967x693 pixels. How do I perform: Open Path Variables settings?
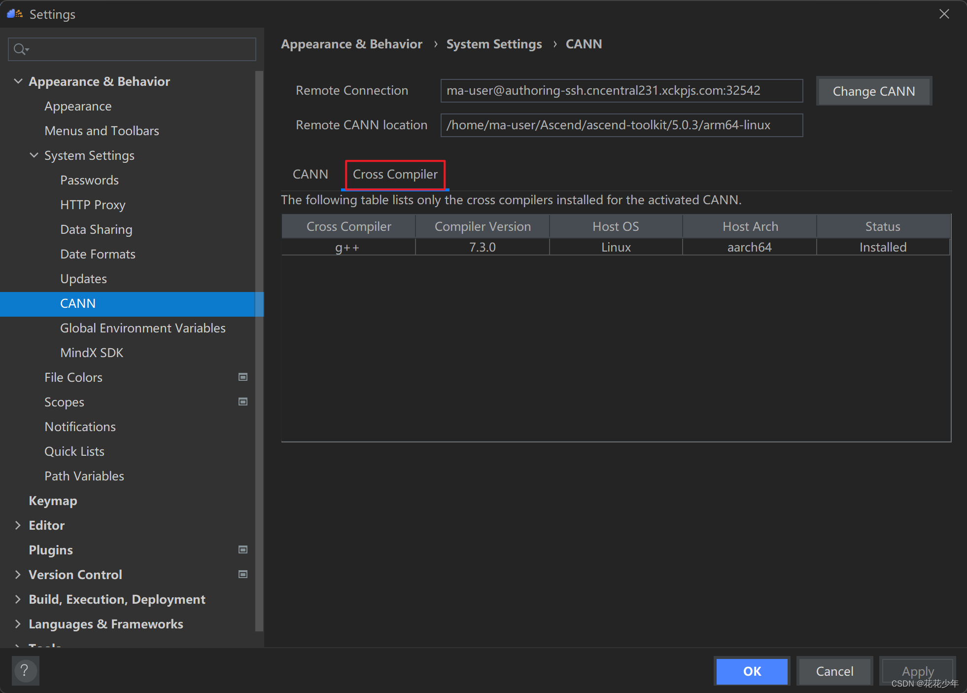click(84, 476)
